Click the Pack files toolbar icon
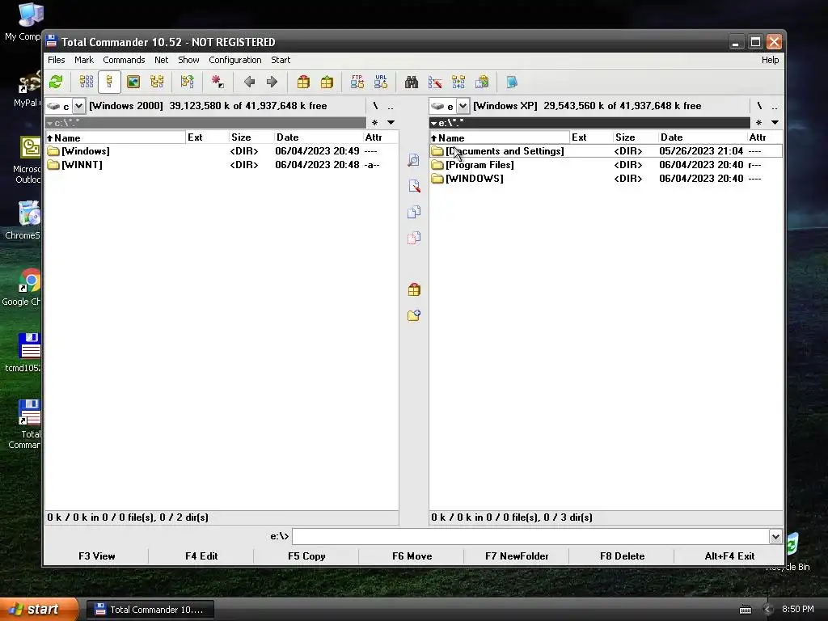 click(x=303, y=82)
